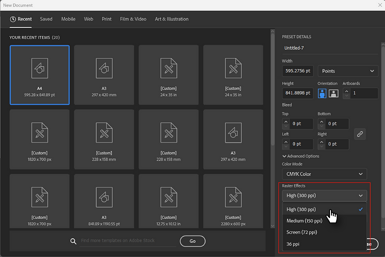The height and width of the screenshot is (257, 385).
Task: Click the recent items scrollbar thumb
Action: [273, 90]
